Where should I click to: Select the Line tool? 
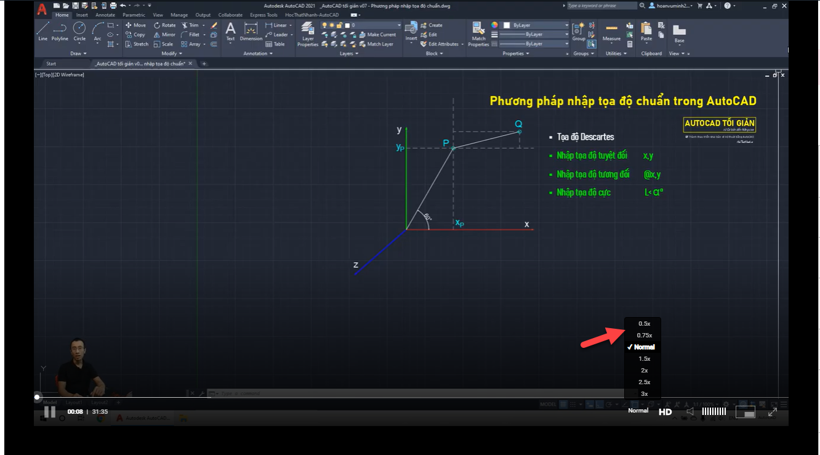(x=42, y=31)
